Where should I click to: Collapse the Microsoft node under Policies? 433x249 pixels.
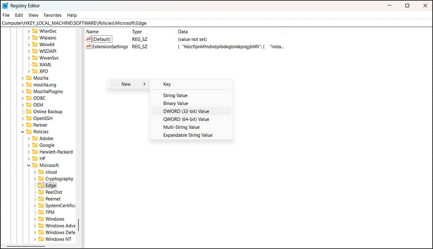(x=29, y=165)
